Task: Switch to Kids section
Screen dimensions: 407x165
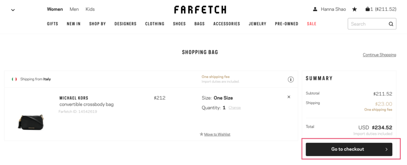Action: (x=90, y=10)
